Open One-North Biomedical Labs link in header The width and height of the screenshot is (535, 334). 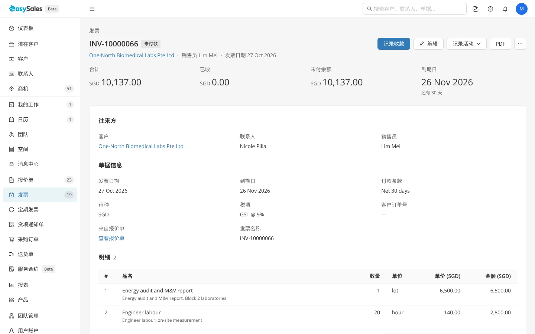point(132,55)
